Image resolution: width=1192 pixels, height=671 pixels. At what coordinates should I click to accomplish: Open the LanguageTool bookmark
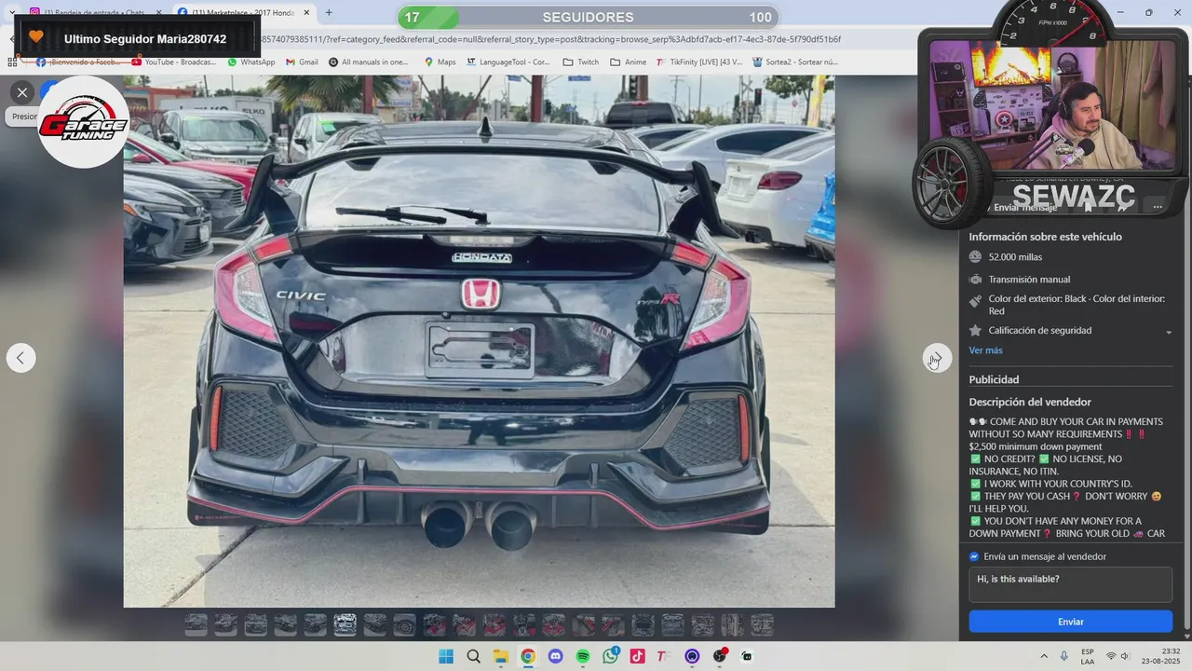tap(508, 62)
